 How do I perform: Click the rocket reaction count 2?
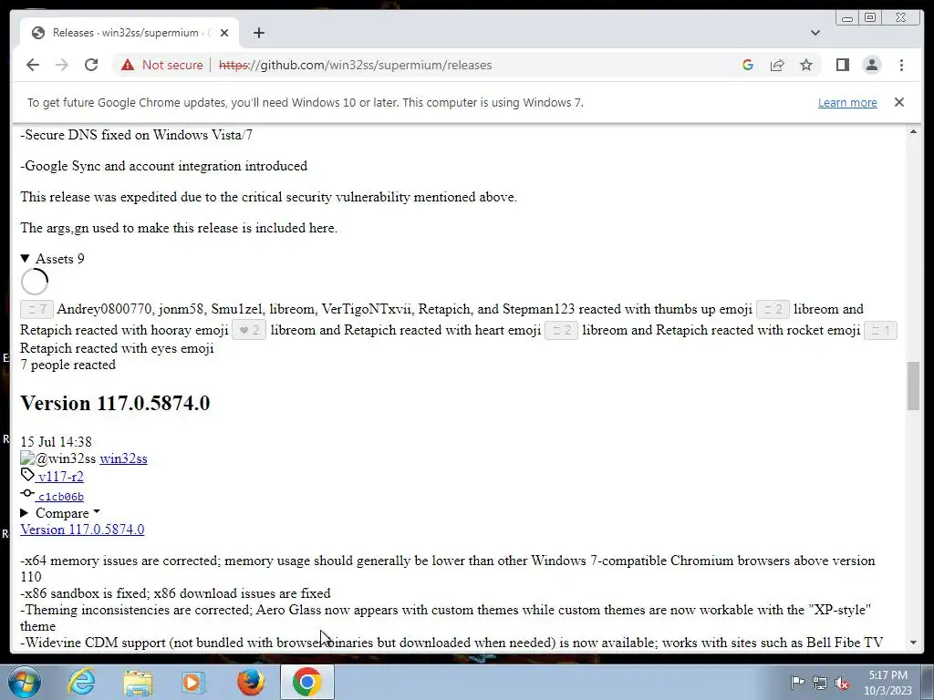pos(561,330)
